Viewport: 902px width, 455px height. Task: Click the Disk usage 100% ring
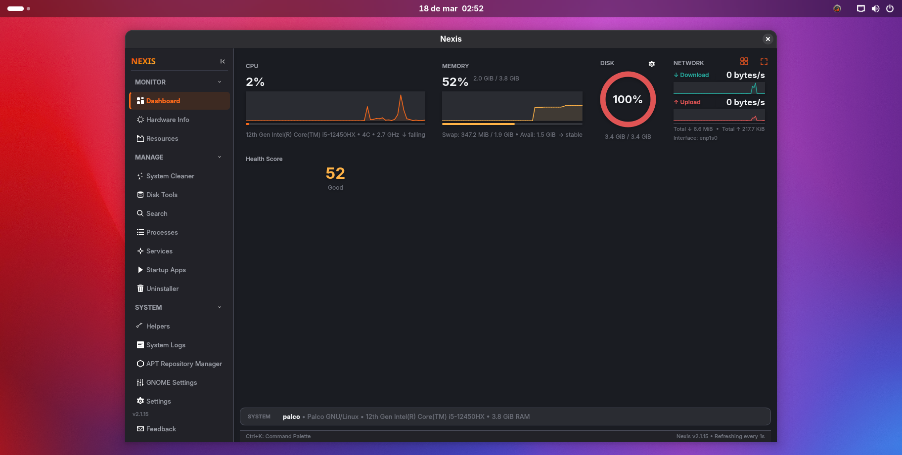pyautogui.click(x=628, y=99)
